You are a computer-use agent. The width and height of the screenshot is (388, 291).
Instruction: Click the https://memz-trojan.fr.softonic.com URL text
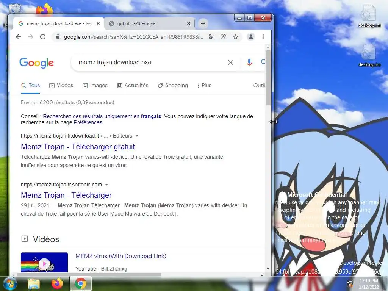[x=61, y=185]
